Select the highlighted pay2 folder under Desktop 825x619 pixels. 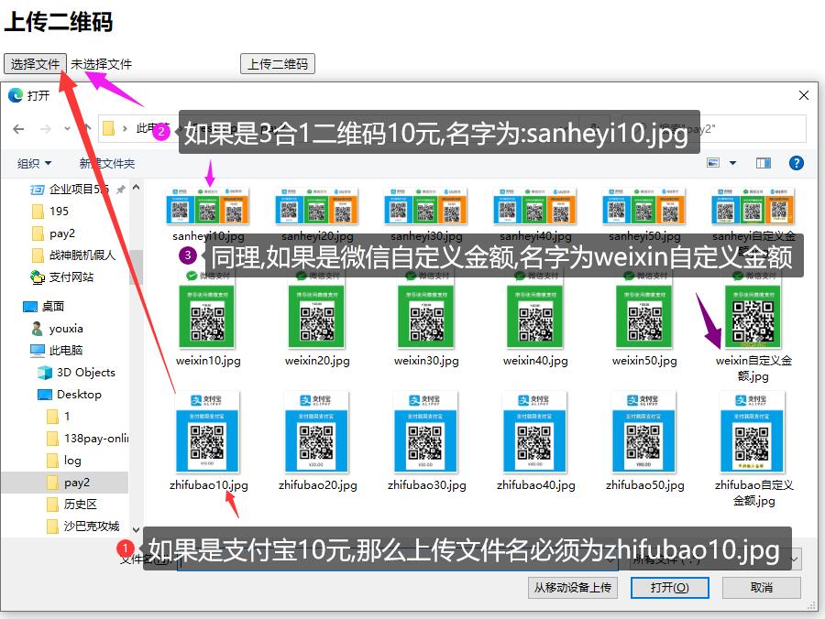[x=64, y=483]
